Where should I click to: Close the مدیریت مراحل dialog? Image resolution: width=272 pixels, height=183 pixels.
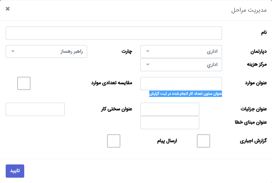8,9
